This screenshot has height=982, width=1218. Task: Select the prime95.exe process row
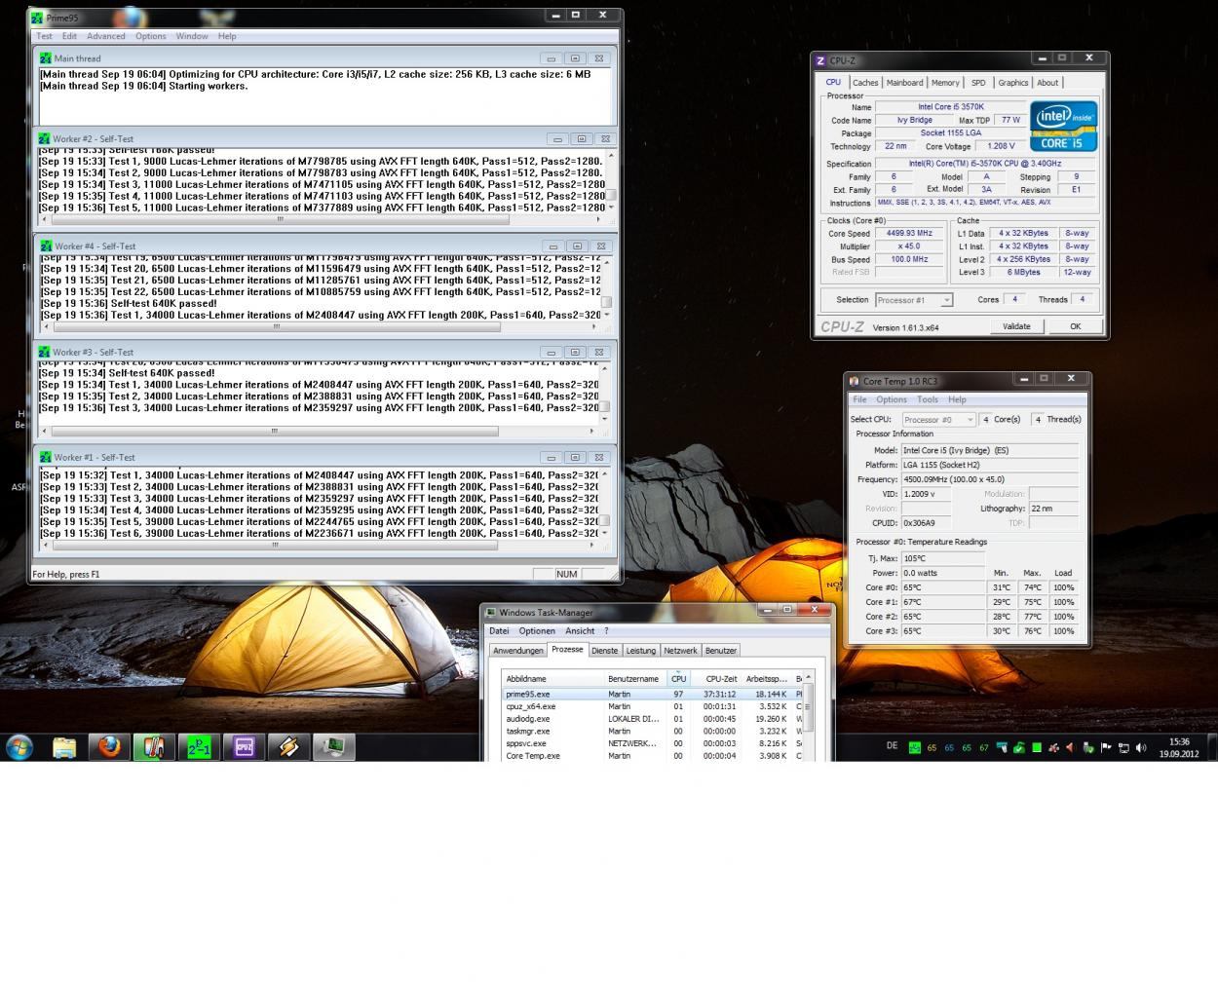click(x=651, y=694)
